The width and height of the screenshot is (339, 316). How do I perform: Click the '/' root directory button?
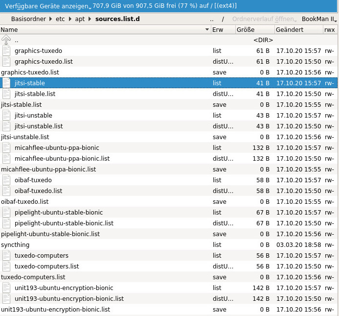pos(223,19)
